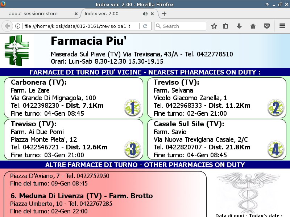Select the Meduna Di Livenza Farm. Brotto entry
The height and width of the screenshot is (217, 290).
point(82,196)
